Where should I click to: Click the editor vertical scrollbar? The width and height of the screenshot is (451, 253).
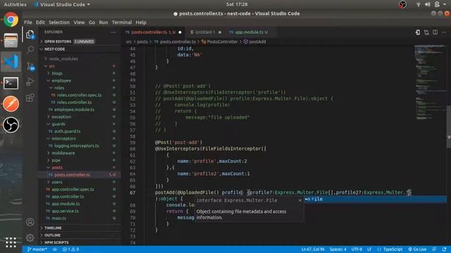[449, 126]
